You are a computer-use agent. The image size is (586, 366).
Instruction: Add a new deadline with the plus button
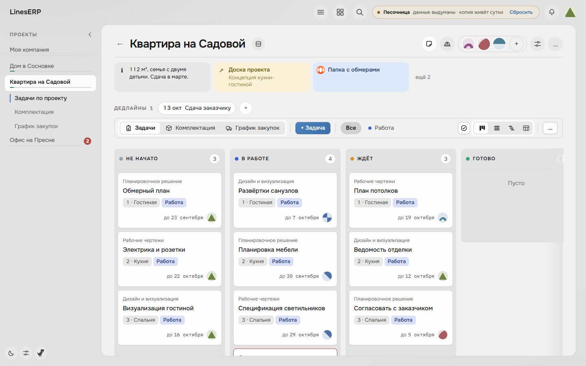click(x=246, y=108)
